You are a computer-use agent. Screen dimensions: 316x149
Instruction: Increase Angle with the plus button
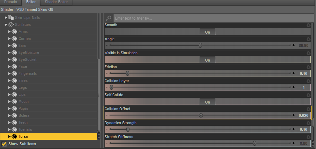point(293,45)
